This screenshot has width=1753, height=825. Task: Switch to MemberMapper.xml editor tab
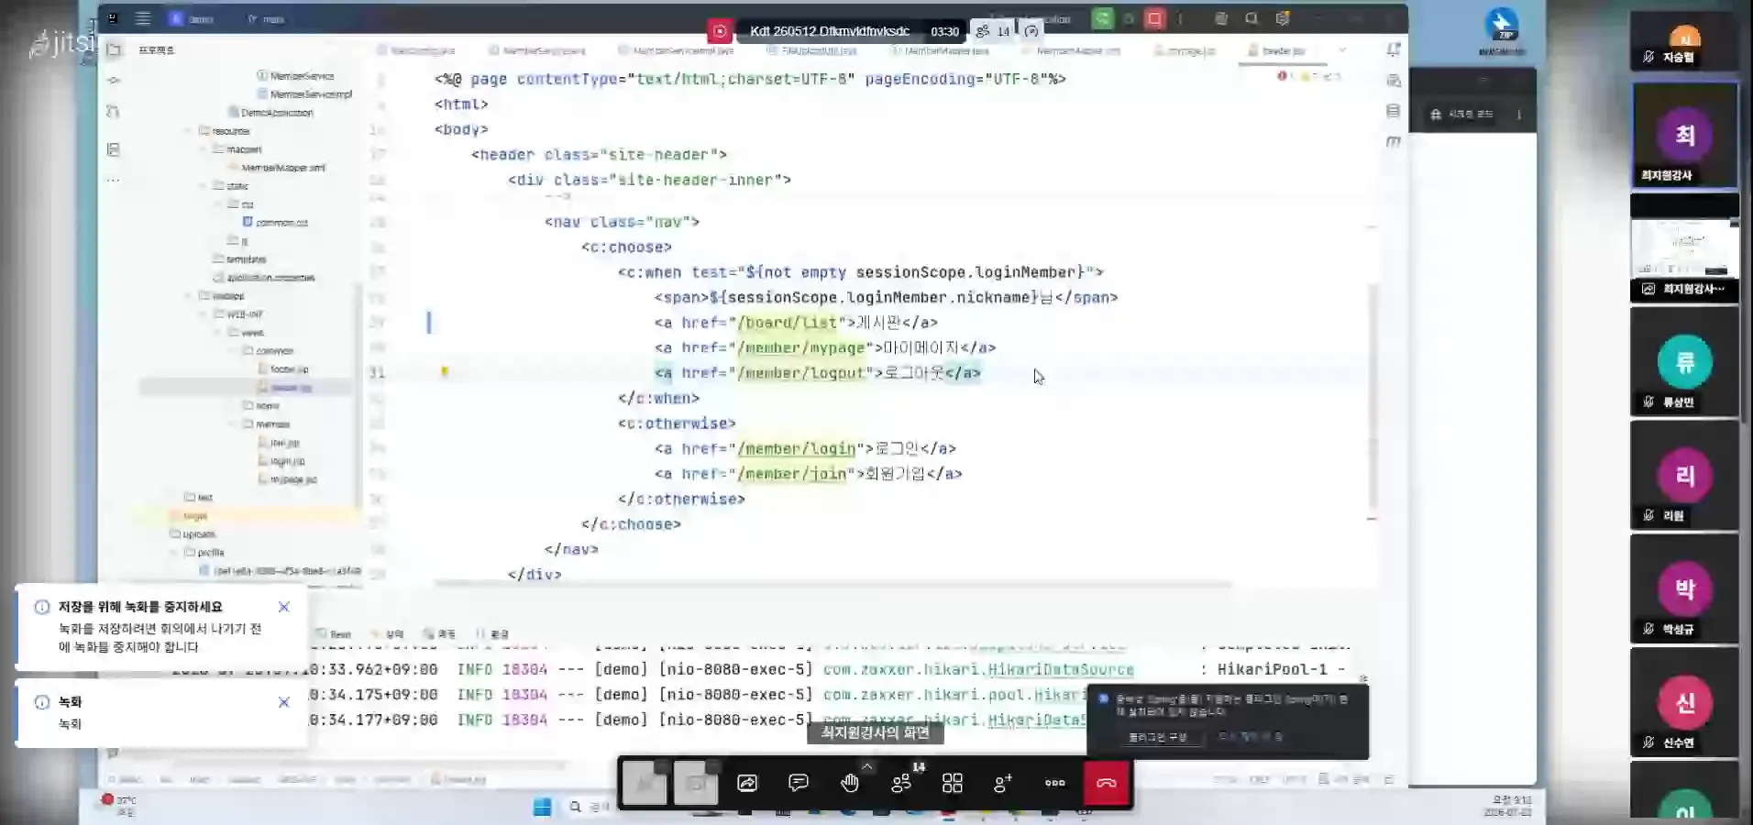pyautogui.click(x=1072, y=51)
